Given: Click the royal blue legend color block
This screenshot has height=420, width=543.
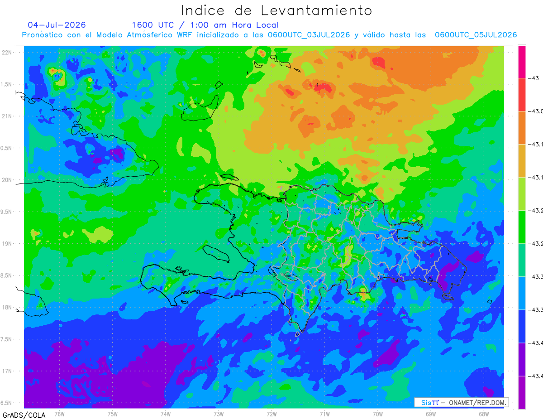Looking at the screenshot, I should pyautogui.click(x=522, y=326).
